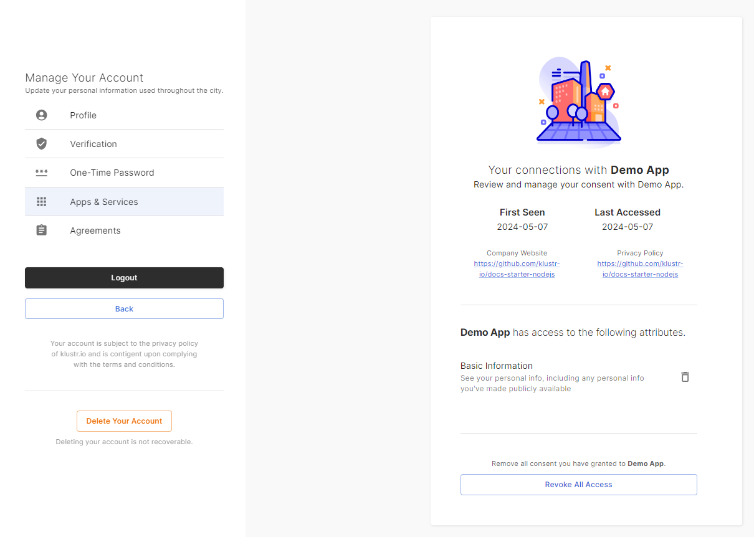Click the Verification shield icon
Image resolution: width=754 pixels, height=537 pixels.
tap(42, 144)
